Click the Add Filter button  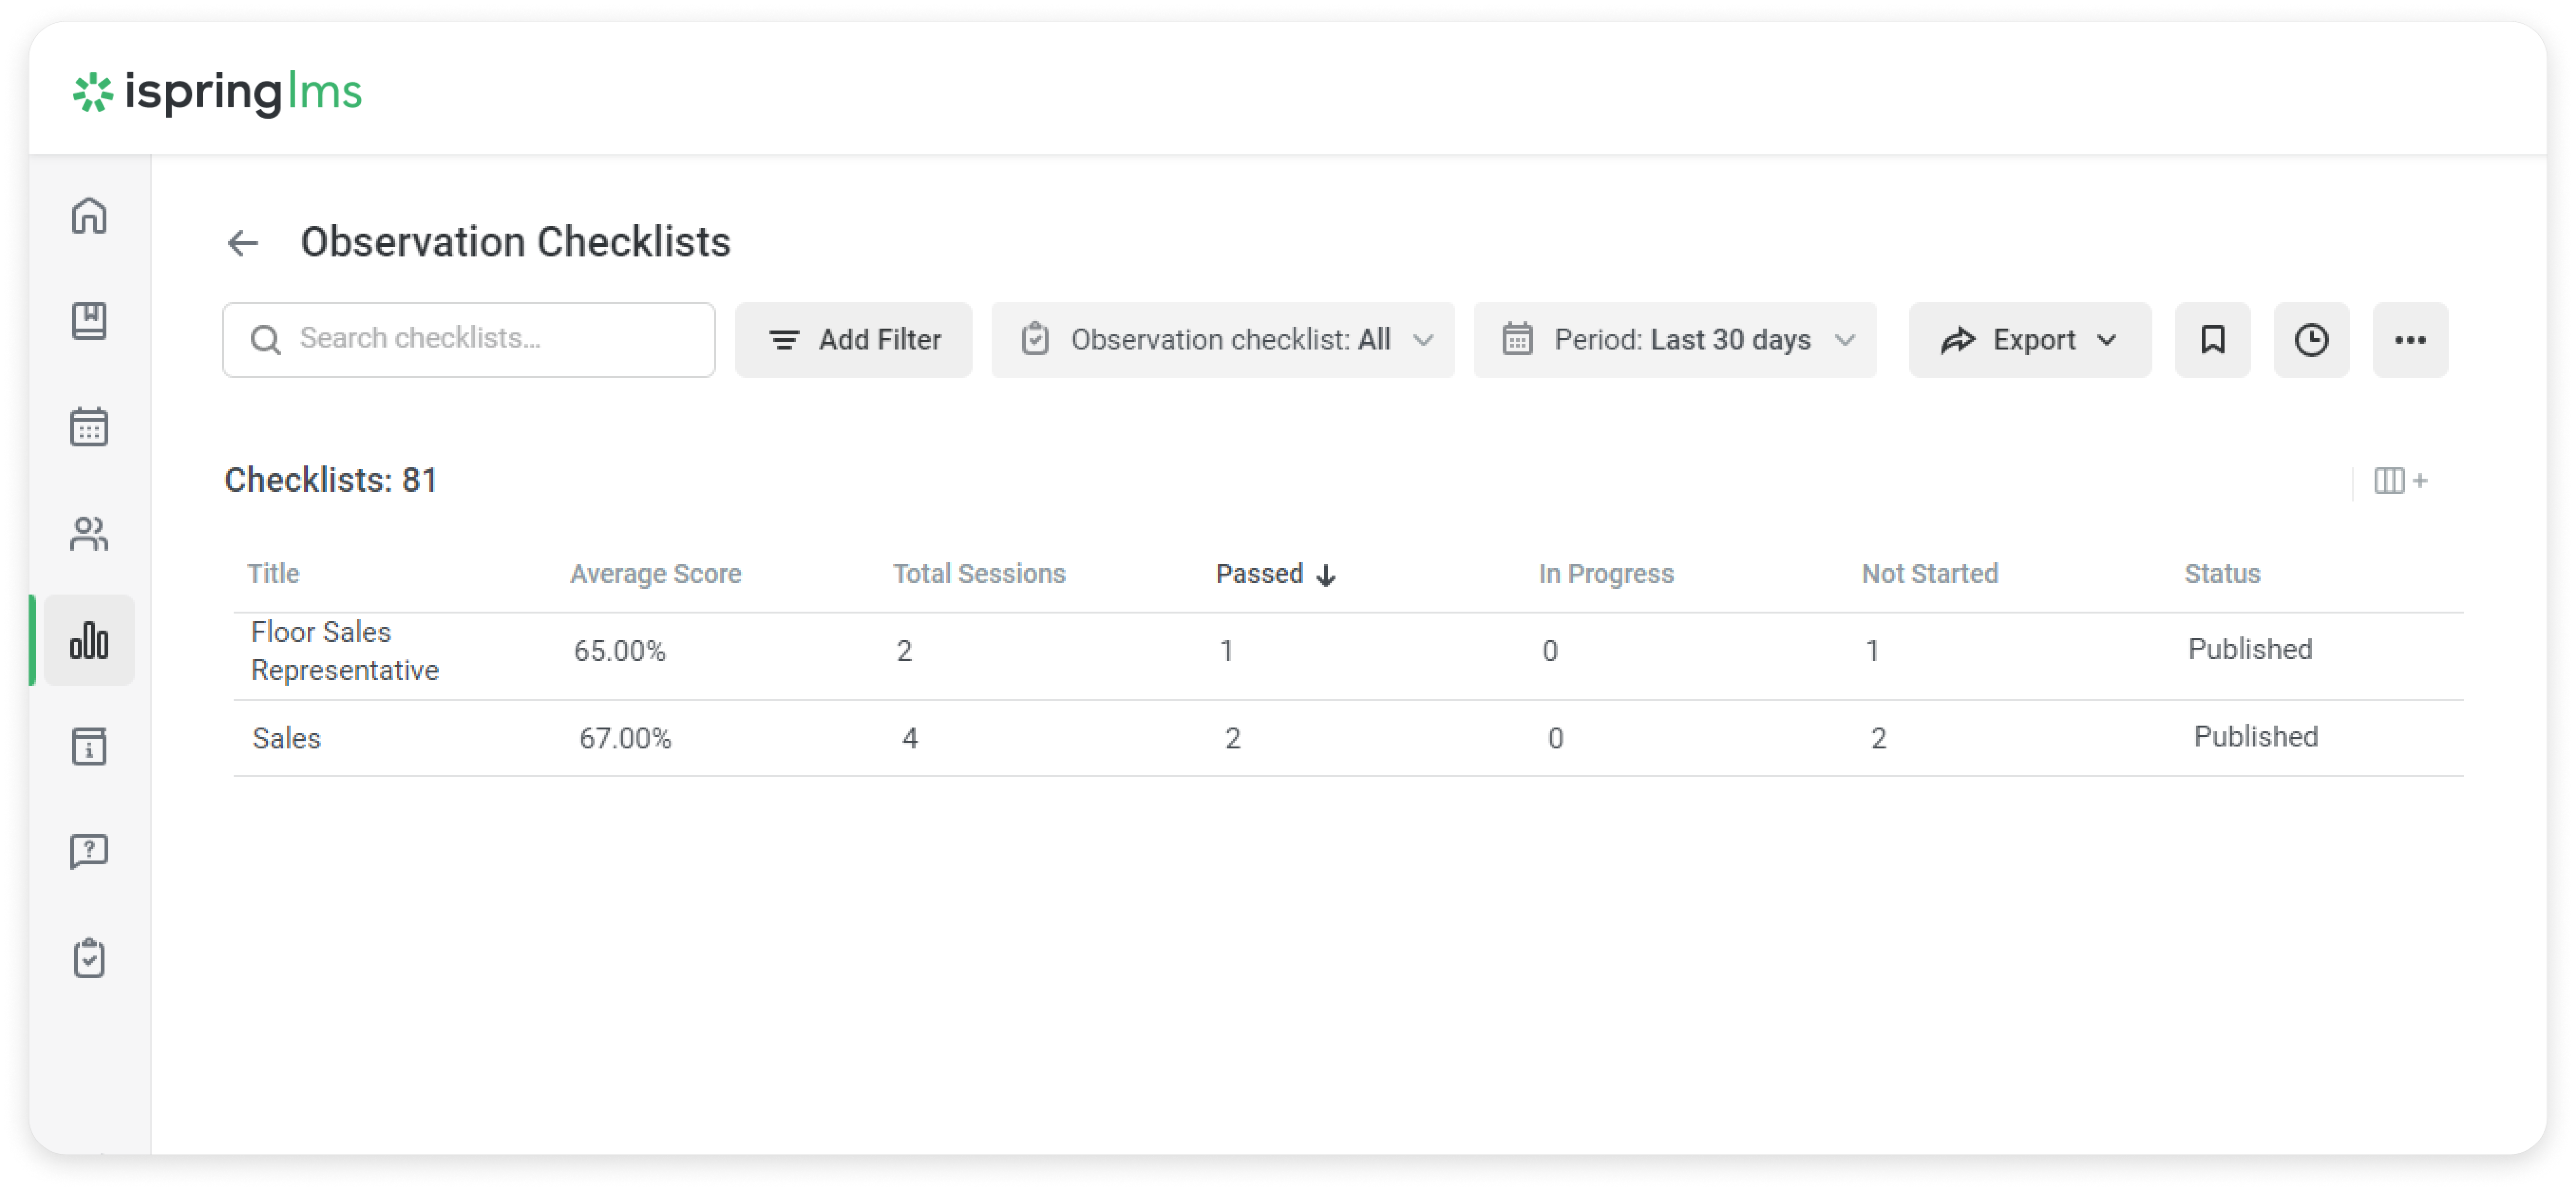853,340
